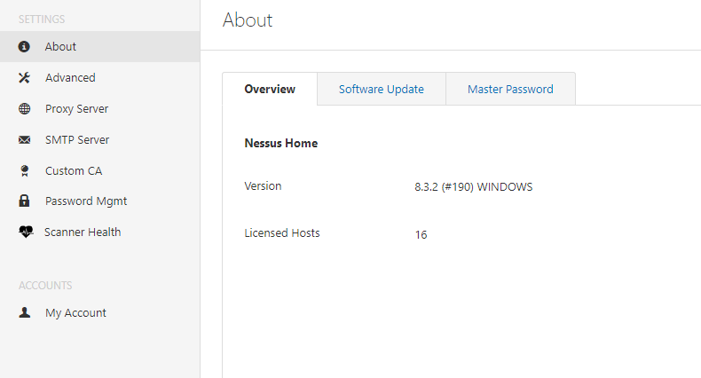This screenshot has height=378, width=701.
Task: Open the My Account text link
Action: [x=75, y=313]
